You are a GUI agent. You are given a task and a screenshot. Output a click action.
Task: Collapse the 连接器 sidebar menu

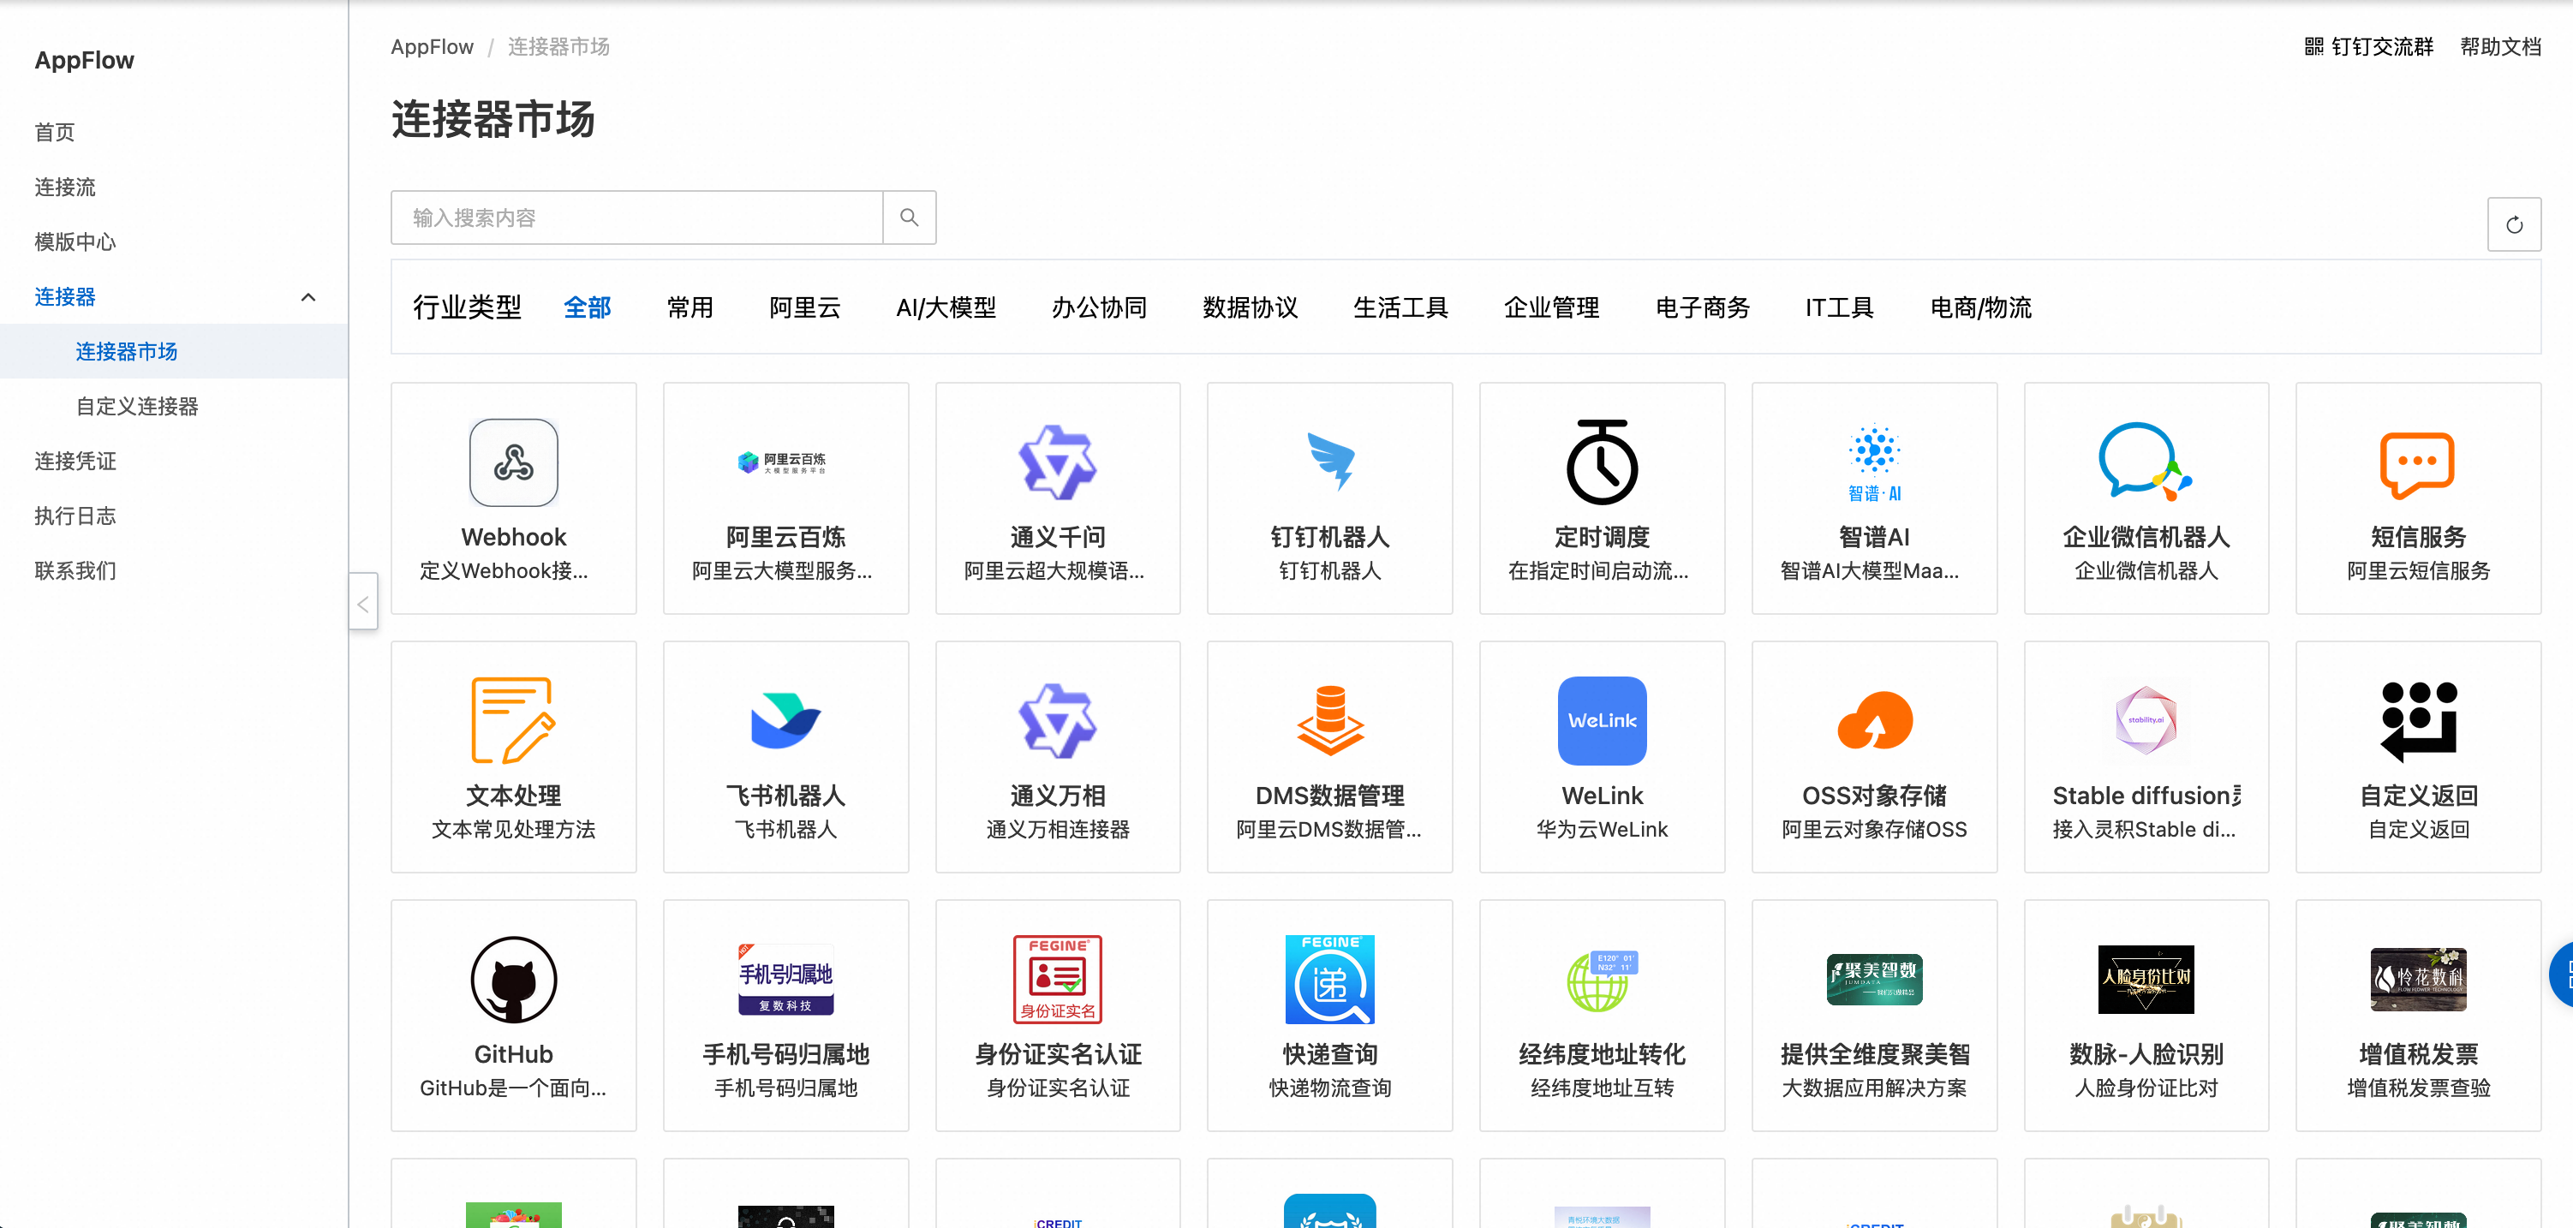[307, 296]
